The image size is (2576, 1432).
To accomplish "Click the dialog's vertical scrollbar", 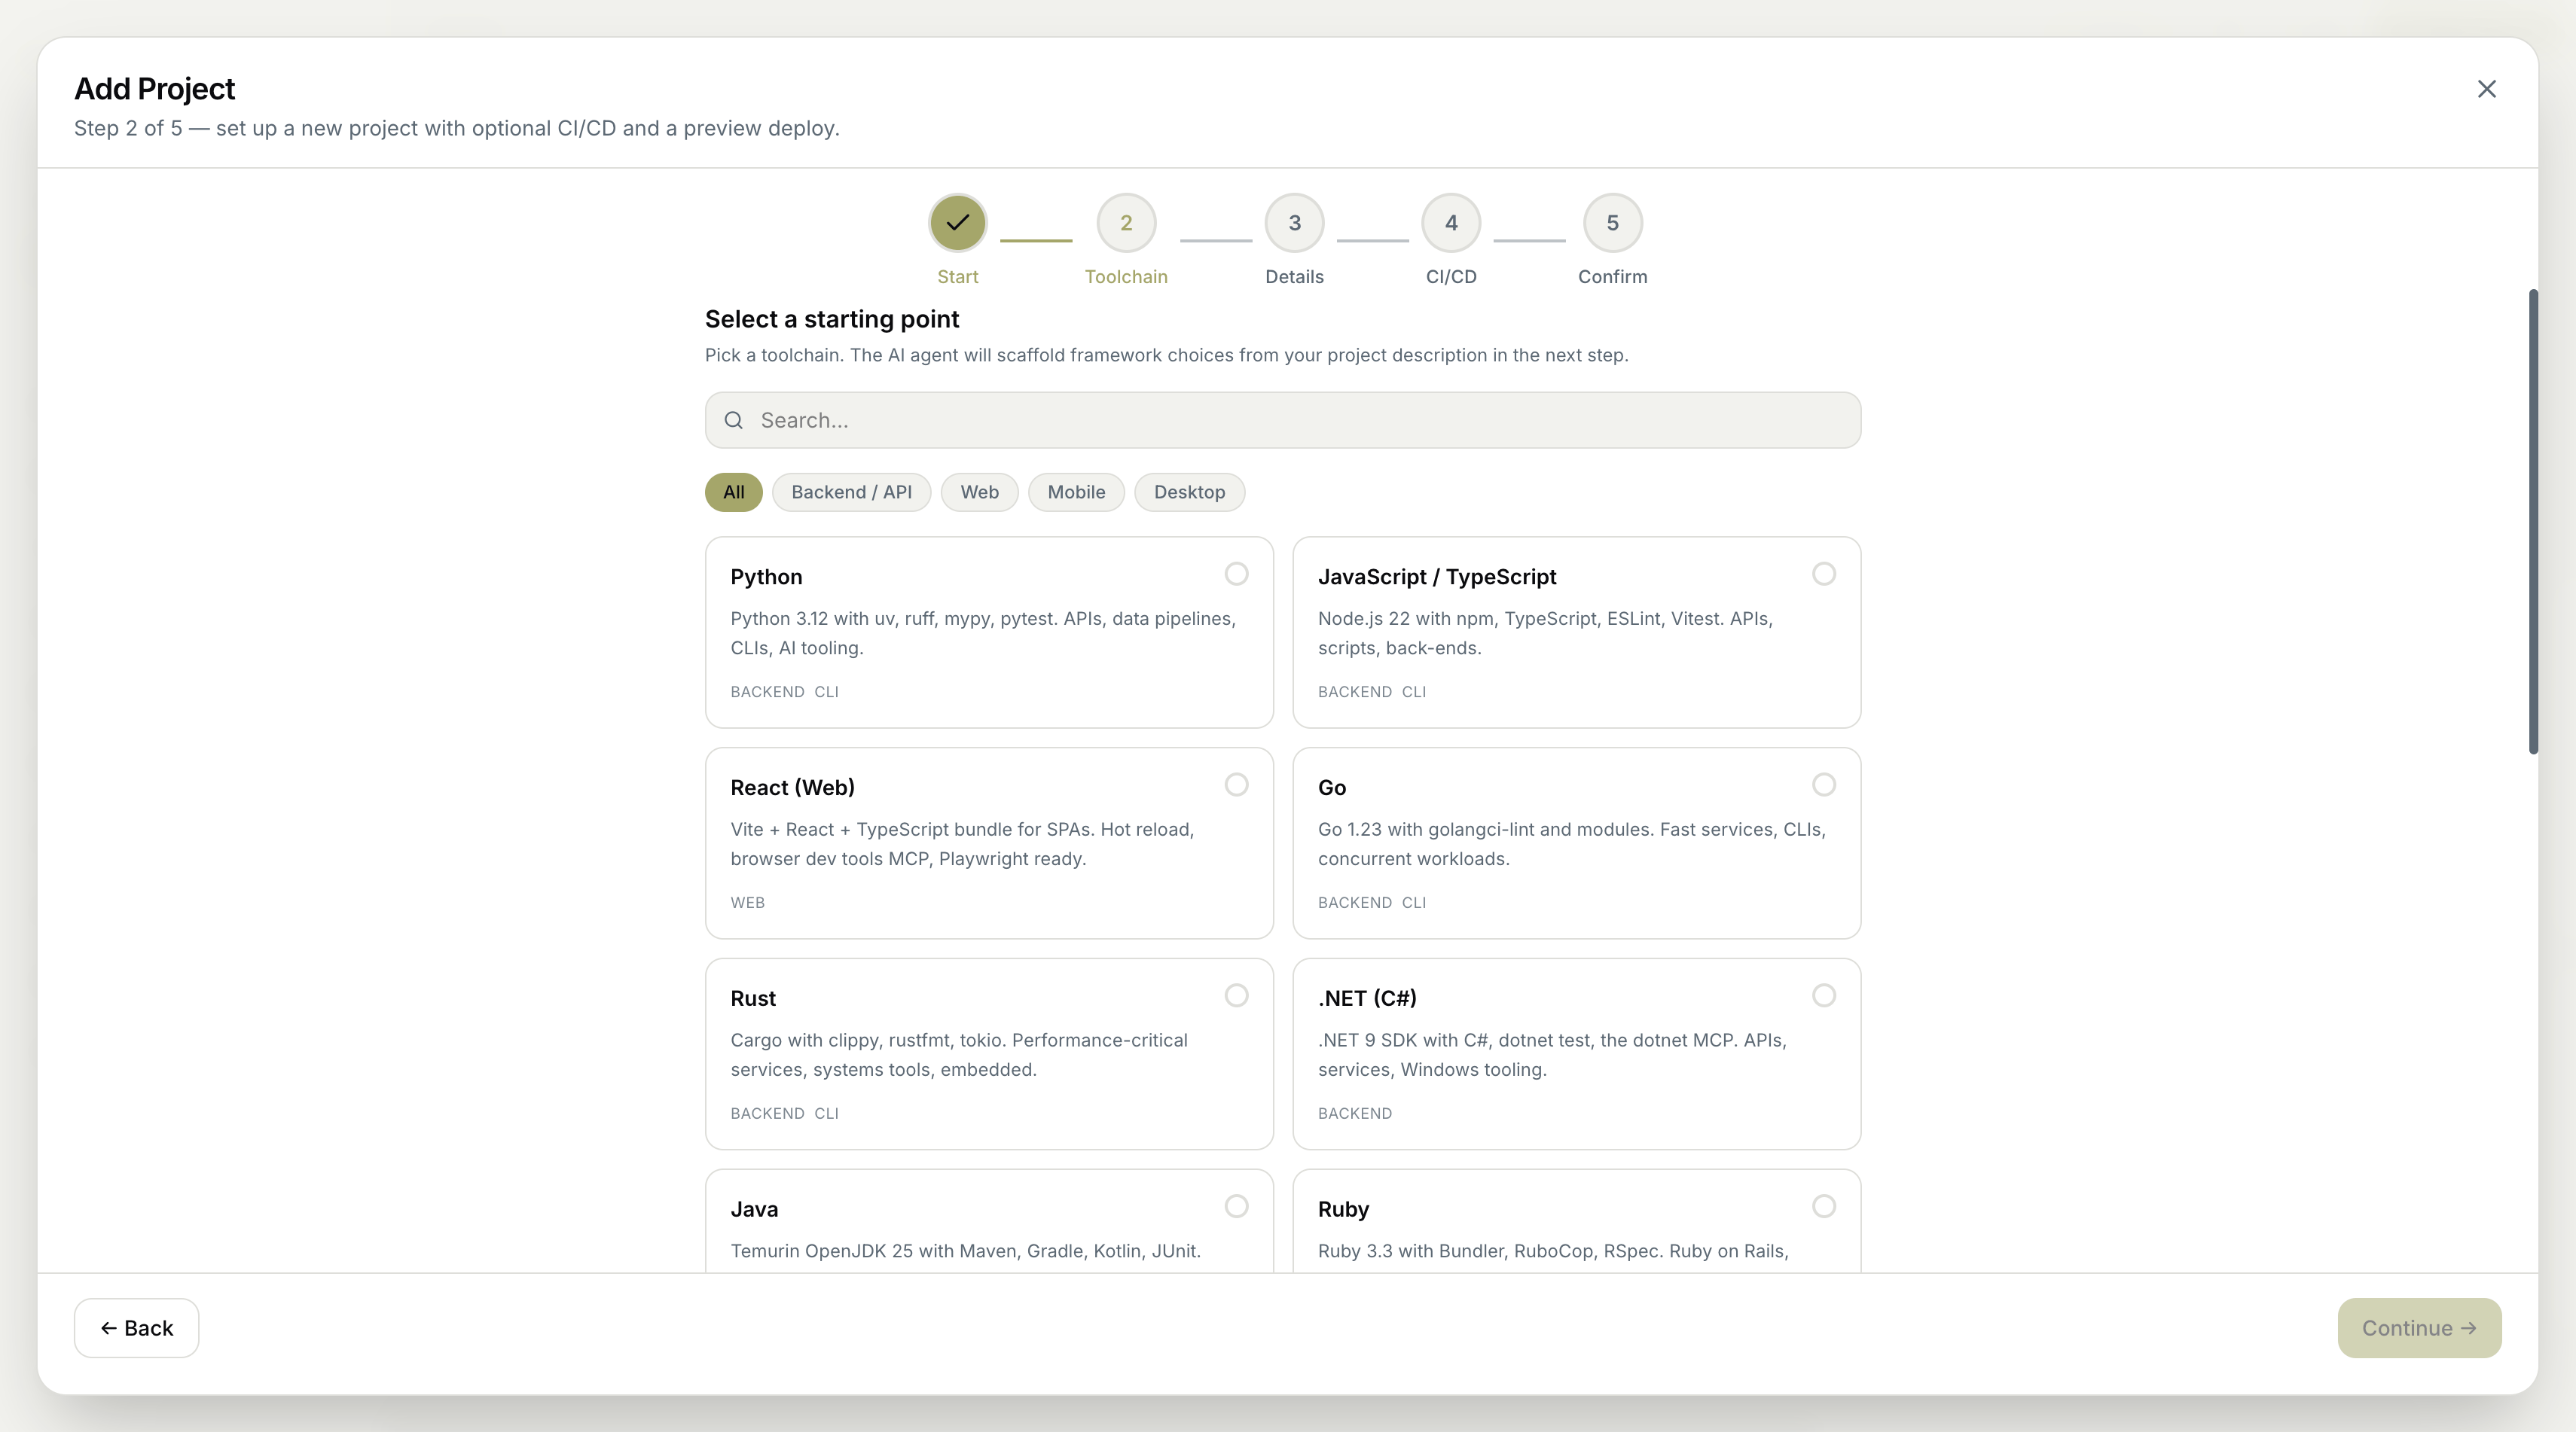I will click(x=2533, y=522).
